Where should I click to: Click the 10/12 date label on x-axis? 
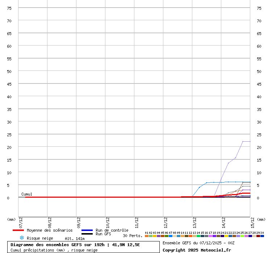click(x=108, y=221)
